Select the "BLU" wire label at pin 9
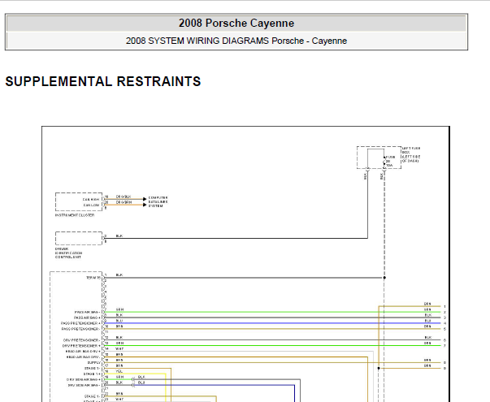Viewport: 490px width, 402px height. 119,321
